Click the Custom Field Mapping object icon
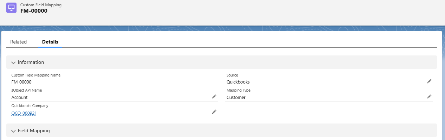This screenshot has width=445, height=140. tap(11, 8)
